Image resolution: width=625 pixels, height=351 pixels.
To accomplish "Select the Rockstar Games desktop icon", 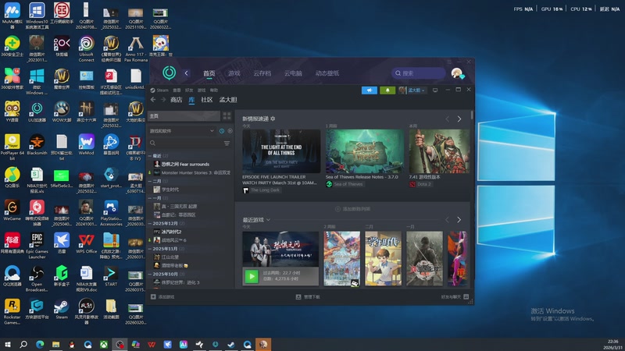I will [12, 311].
